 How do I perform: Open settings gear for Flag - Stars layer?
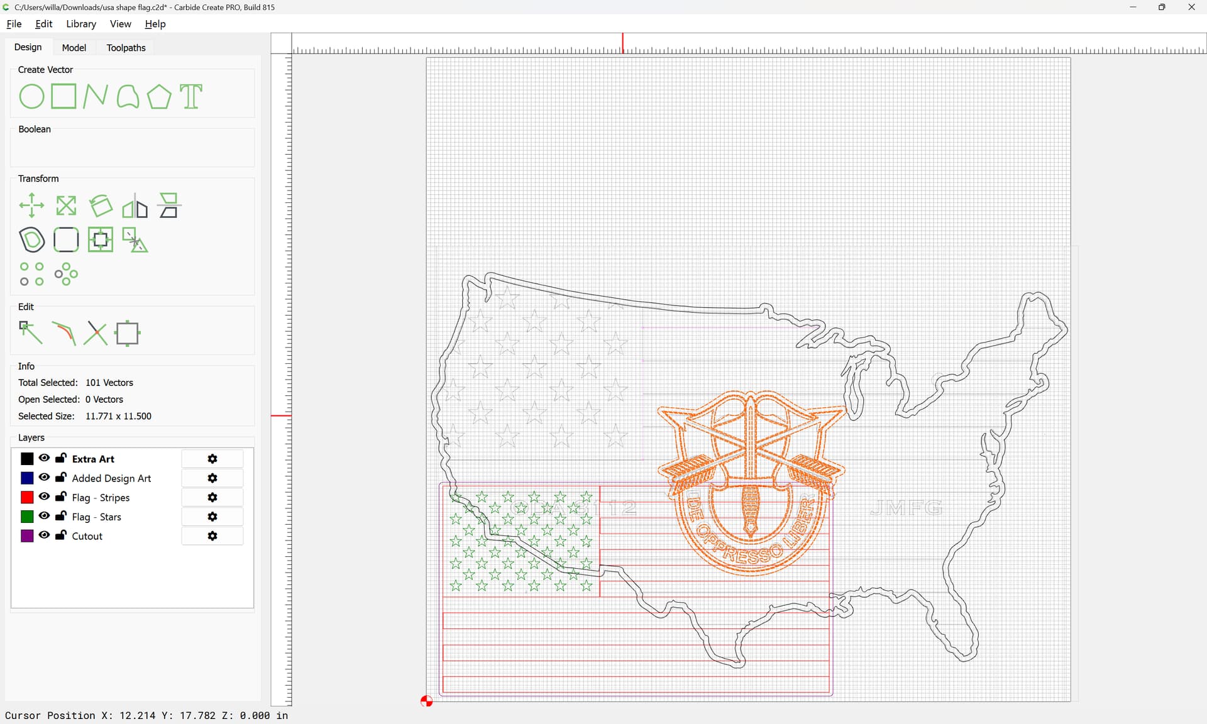click(212, 517)
